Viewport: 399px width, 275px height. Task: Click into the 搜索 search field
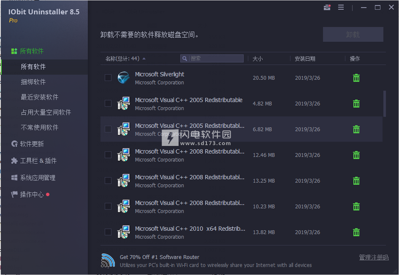tap(212, 59)
